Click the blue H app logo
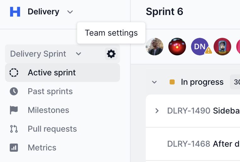This screenshot has height=162, width=240. [x=15, y=12]
